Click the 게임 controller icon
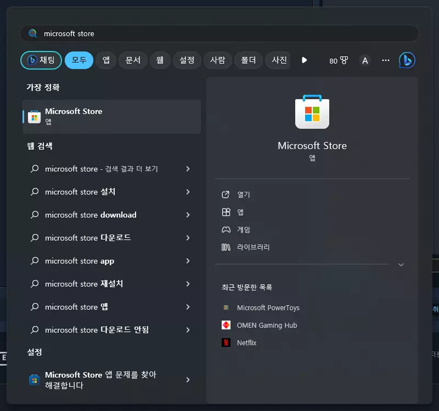This screenshot has height=411, width=439. tap(226, 230)
